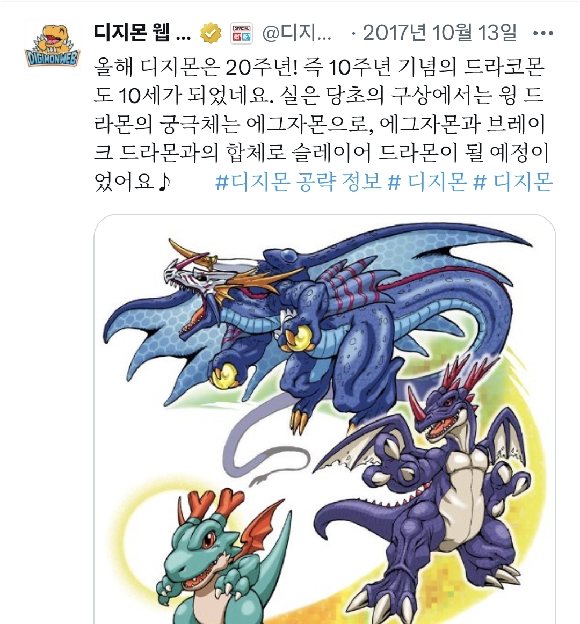Open the tweet timestamp 2017년 10월 13일
580x624 pixels.
pyautogui.click(x=439, y=33)
